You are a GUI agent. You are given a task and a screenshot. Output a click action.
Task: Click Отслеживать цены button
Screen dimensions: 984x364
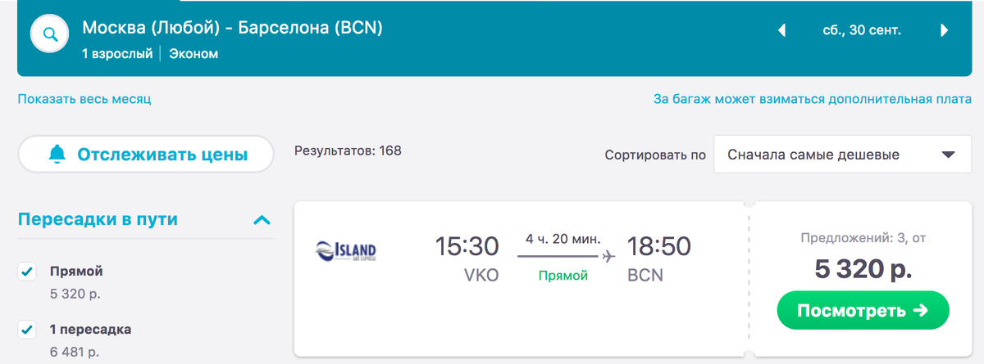tap(146, 154)
